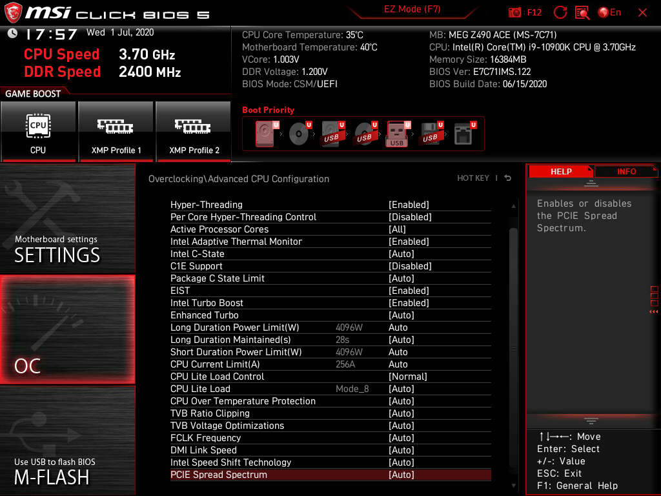Click the hard drive boot priority icon
Viewport: 661px width, 496px height.
[x=266, y=132]
